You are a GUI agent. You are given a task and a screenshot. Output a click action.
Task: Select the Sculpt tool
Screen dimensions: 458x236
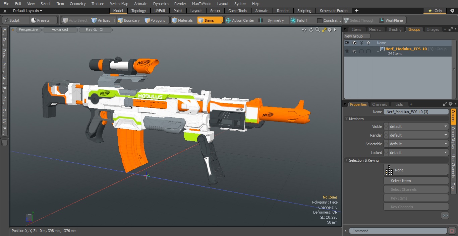point(15,20)
